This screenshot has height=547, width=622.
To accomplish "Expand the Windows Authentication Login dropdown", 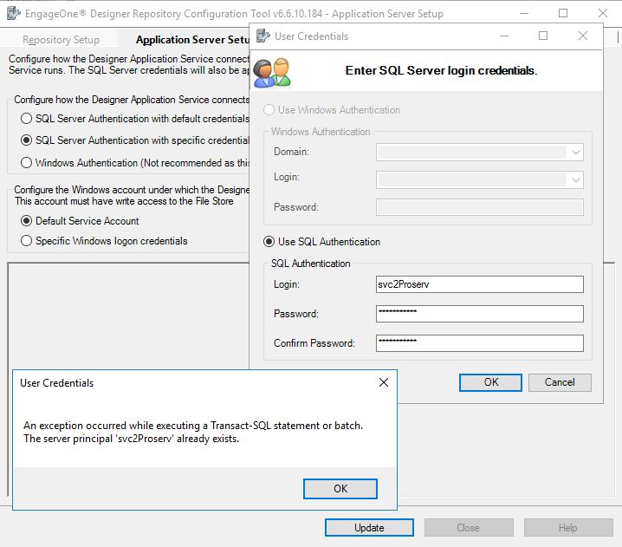I will click(575, 179).
